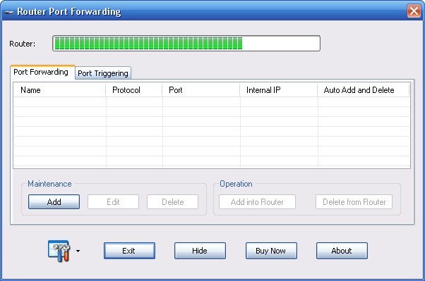Click the Delete from Router button
The image size is (425, 281).
tap(354, 202)
